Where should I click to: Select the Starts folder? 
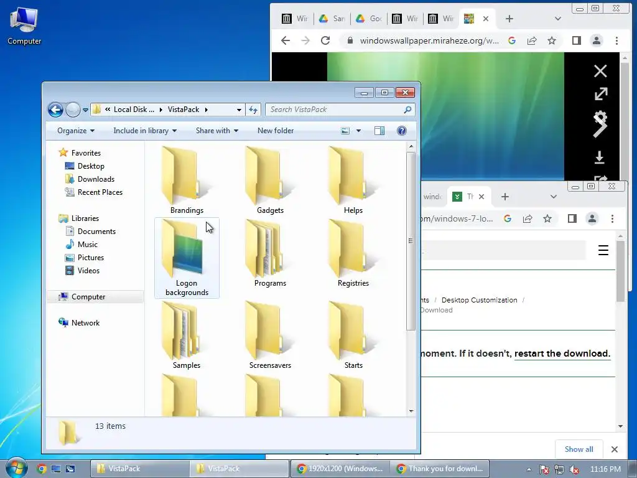353,335
